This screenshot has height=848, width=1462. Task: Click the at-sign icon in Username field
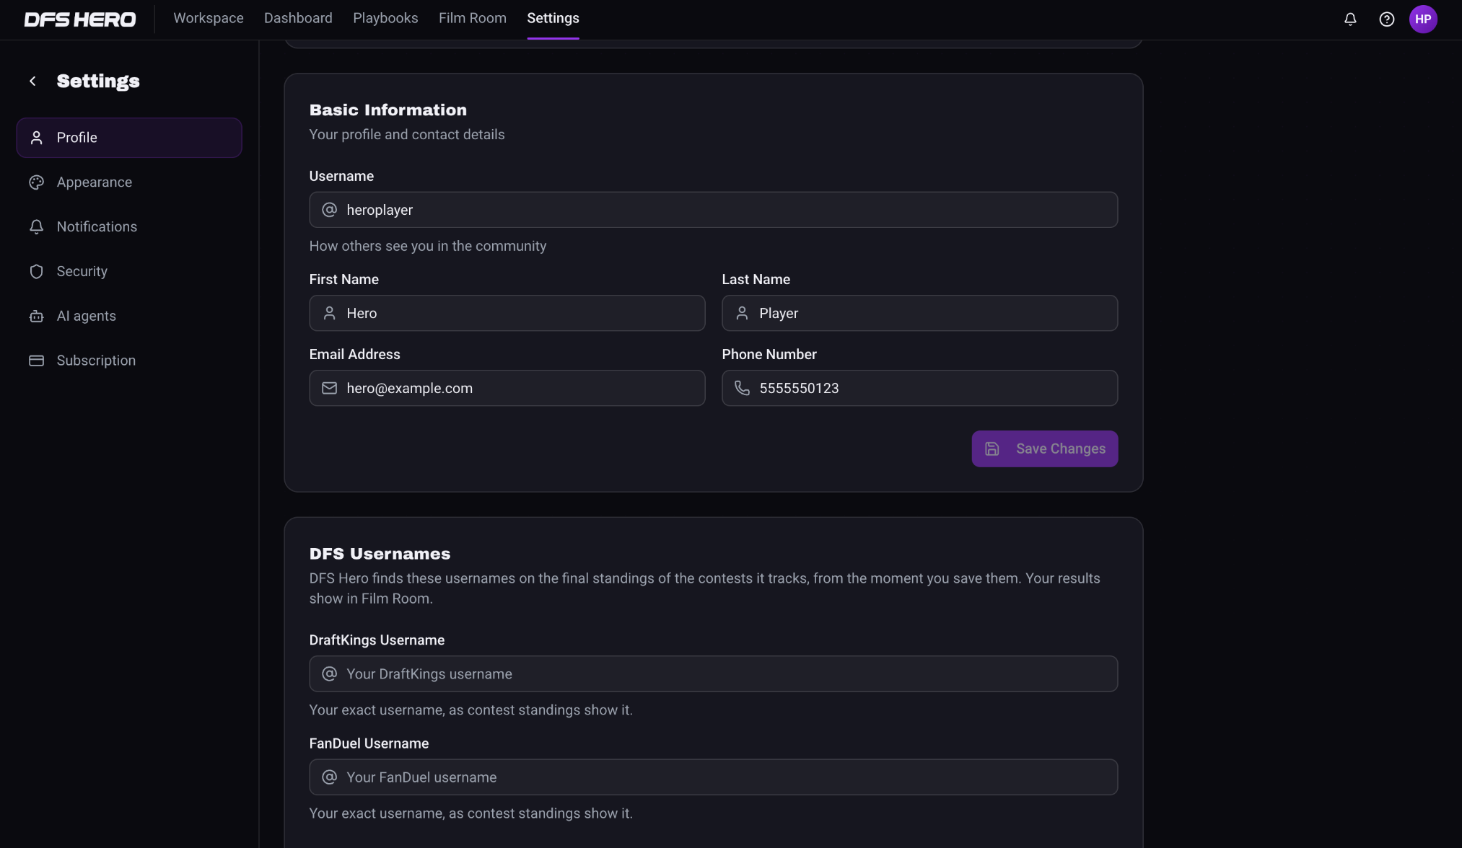(329, 210)
